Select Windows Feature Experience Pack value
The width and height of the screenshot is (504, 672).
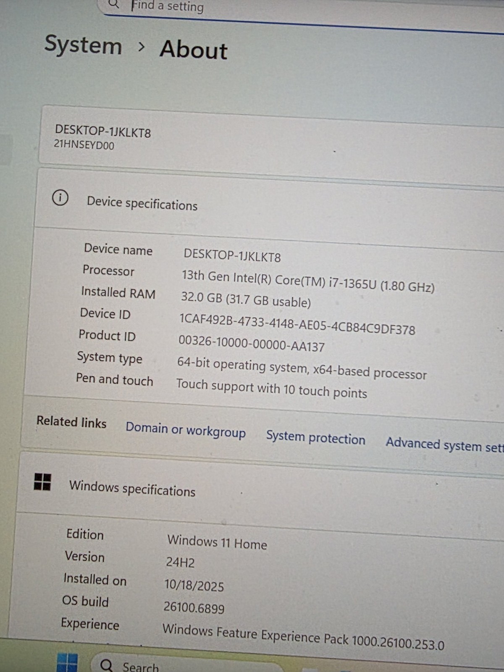[303, 637]
